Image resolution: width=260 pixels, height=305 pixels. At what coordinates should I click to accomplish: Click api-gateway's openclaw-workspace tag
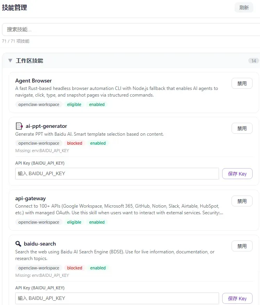39,222
